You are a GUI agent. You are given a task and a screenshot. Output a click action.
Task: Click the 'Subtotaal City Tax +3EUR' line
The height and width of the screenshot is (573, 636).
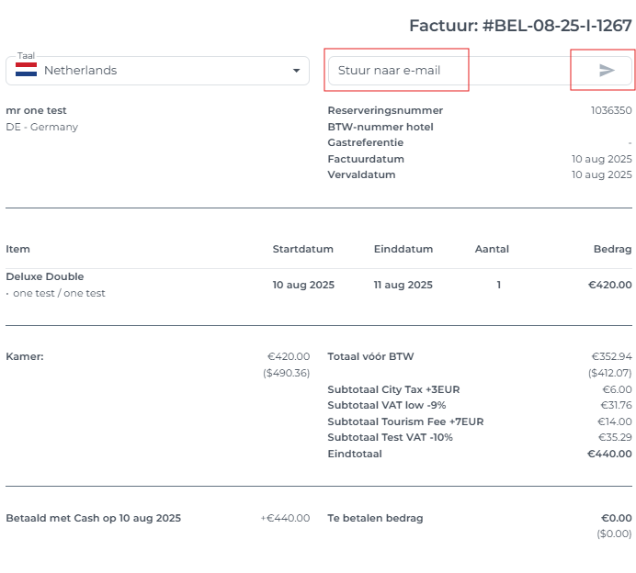click(393, 389)
